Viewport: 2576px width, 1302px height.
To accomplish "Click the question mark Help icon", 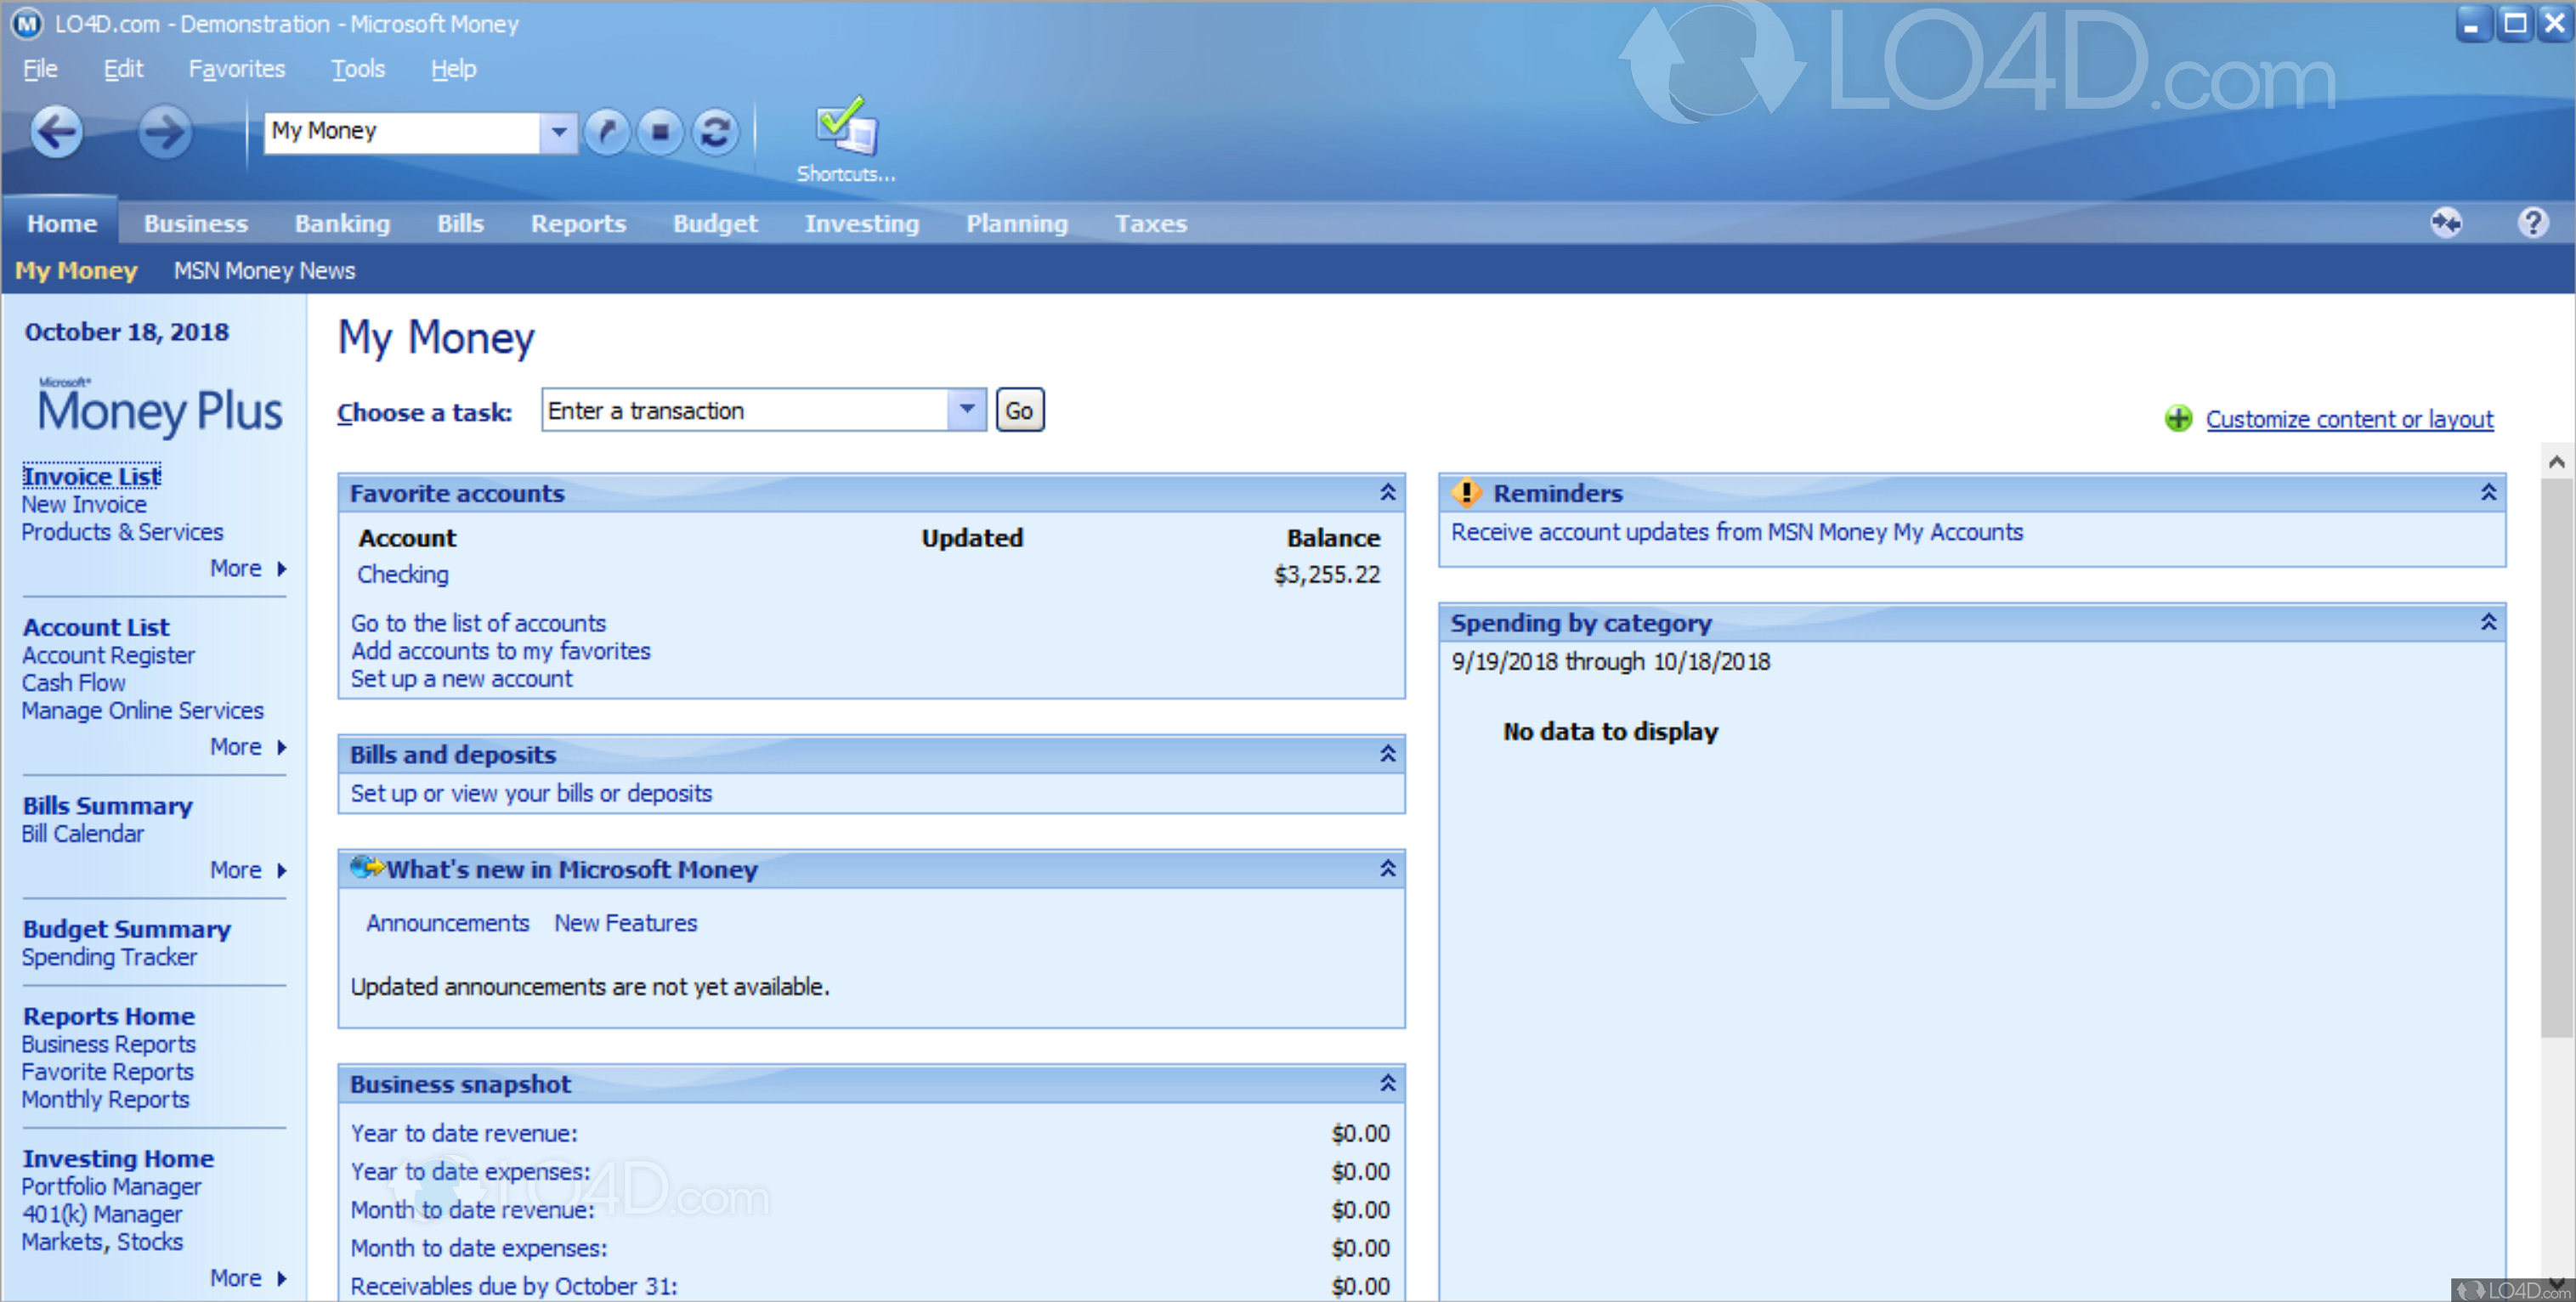I will (x=2532, y=222).
